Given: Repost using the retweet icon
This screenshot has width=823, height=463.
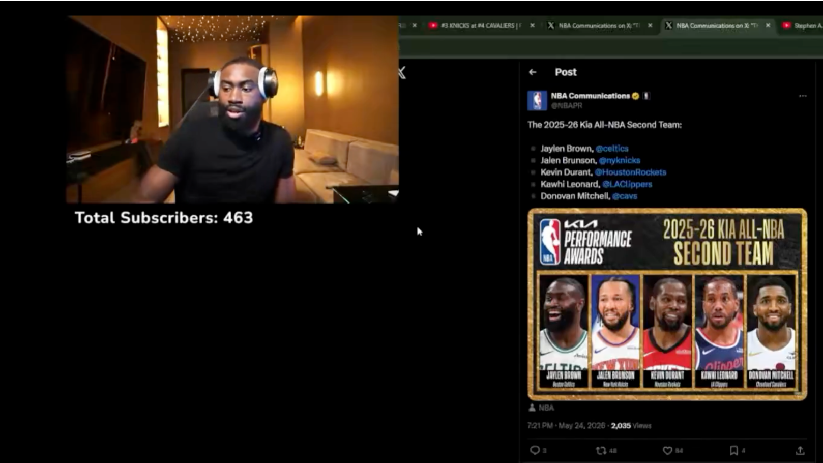Looking at the screenshot, I should [601, 450].
